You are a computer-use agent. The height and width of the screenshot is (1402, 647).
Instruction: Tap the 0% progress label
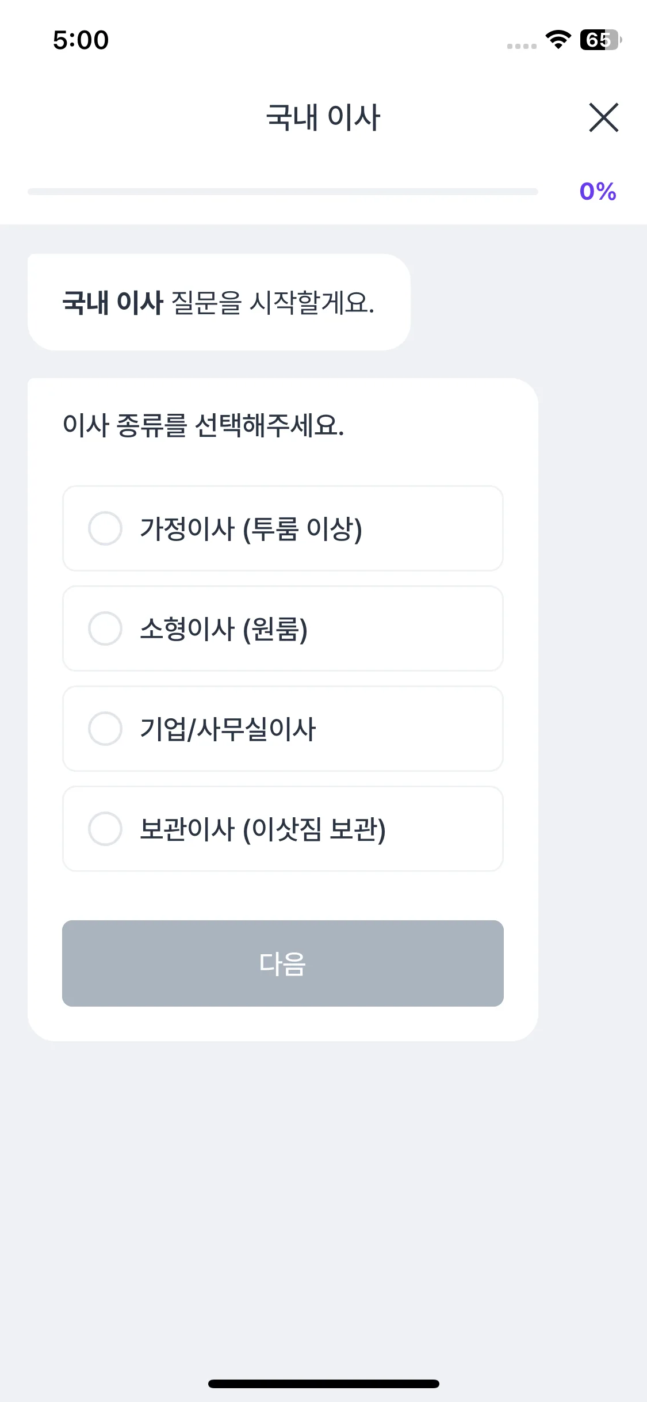(598, 192)
